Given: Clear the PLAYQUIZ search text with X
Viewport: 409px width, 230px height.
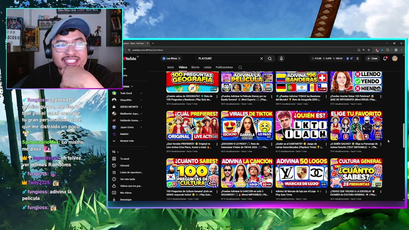Looking at the screenshot, I should click(x=261, y=58).
